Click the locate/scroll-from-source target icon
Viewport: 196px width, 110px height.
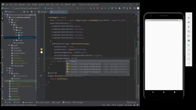pos(24,12)
